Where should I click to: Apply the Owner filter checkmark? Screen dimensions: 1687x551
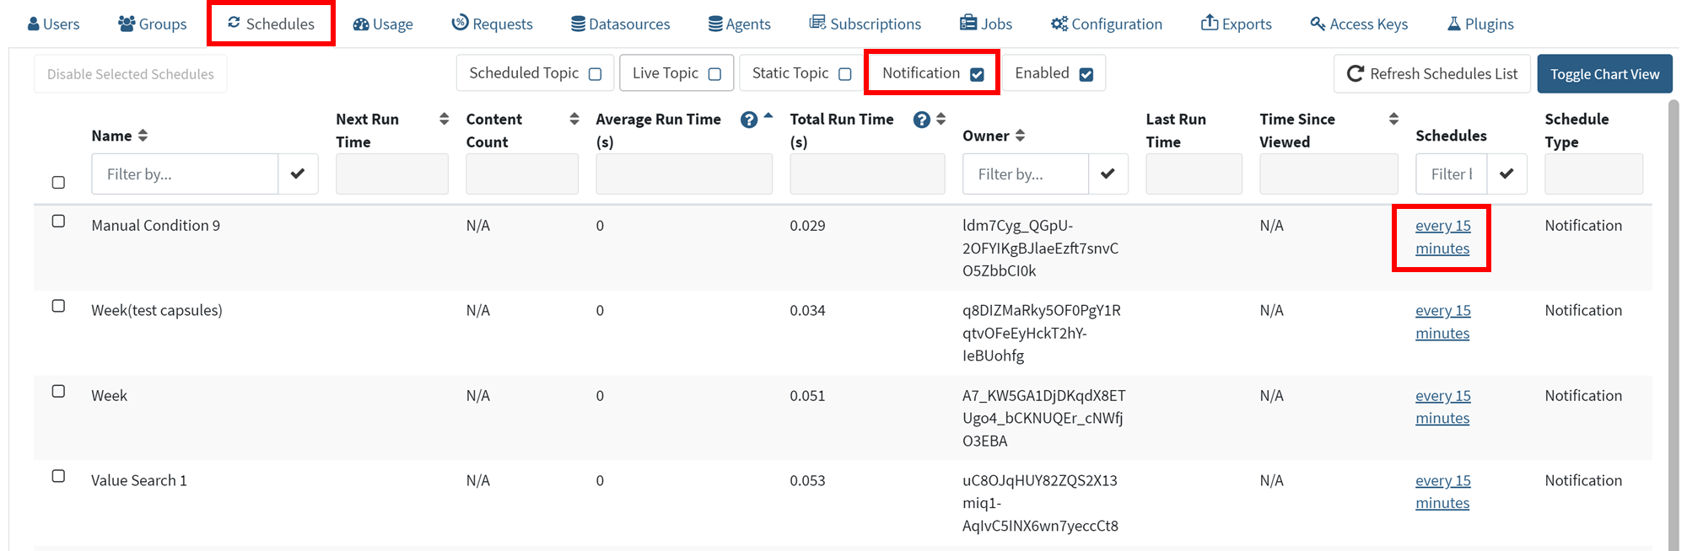tap(1108, 174)
